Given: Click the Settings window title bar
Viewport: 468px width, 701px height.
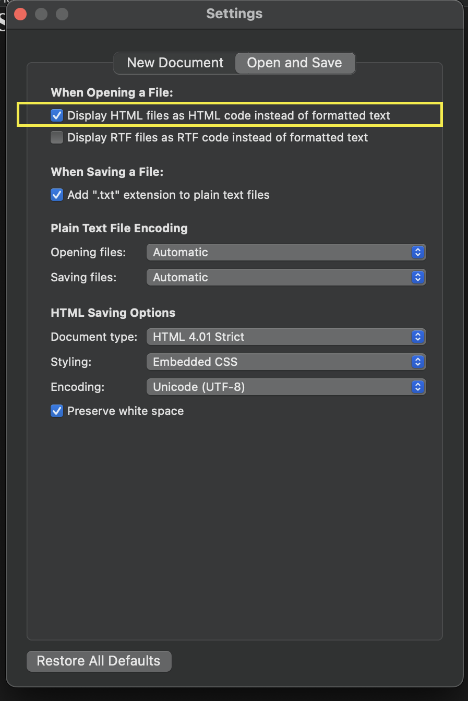Looking at the screenshot, I should tap(234, 14).
